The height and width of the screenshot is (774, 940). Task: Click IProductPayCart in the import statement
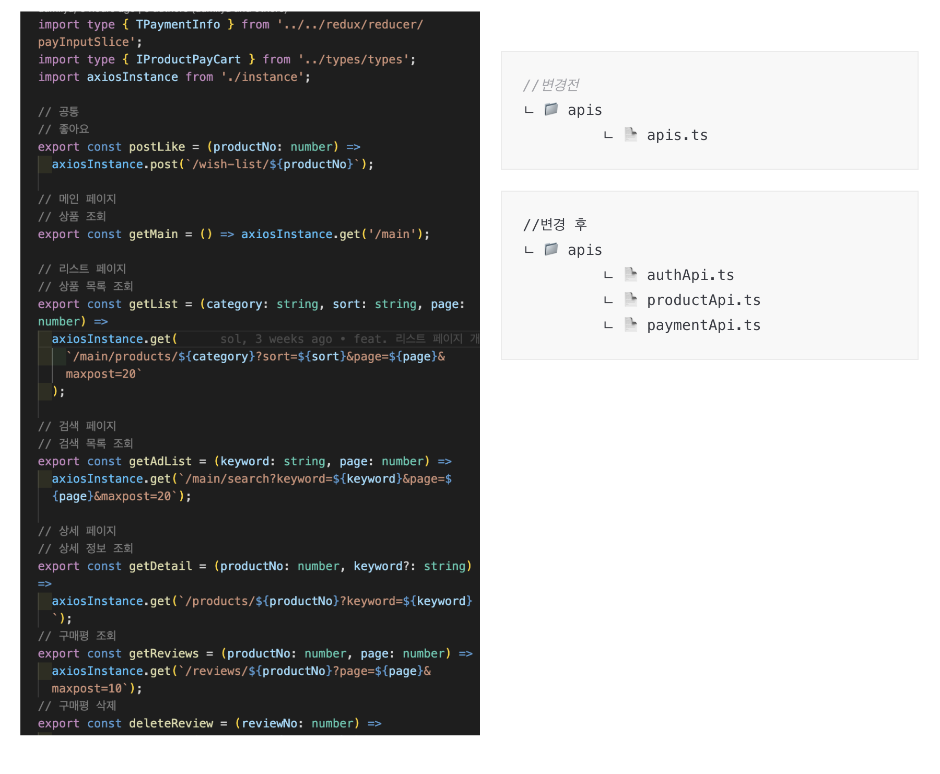pyautogui.click(x=189, y=60)
